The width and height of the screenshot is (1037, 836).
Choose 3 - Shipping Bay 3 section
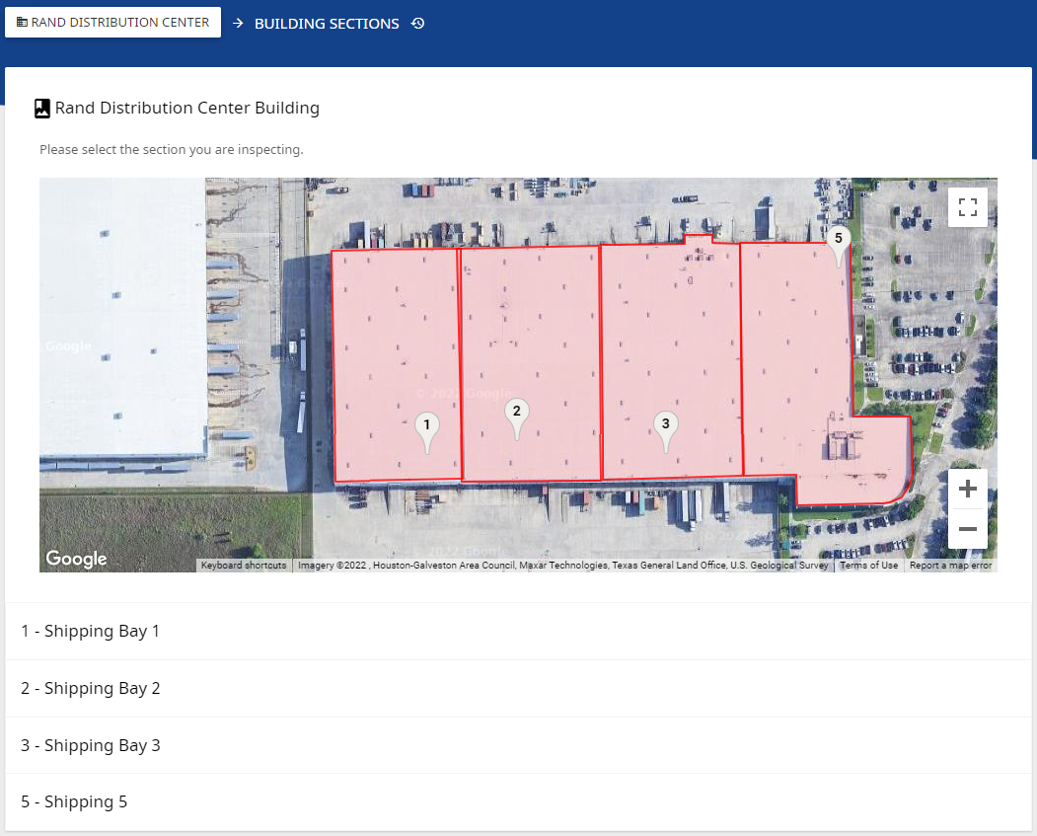pos(519,745)
